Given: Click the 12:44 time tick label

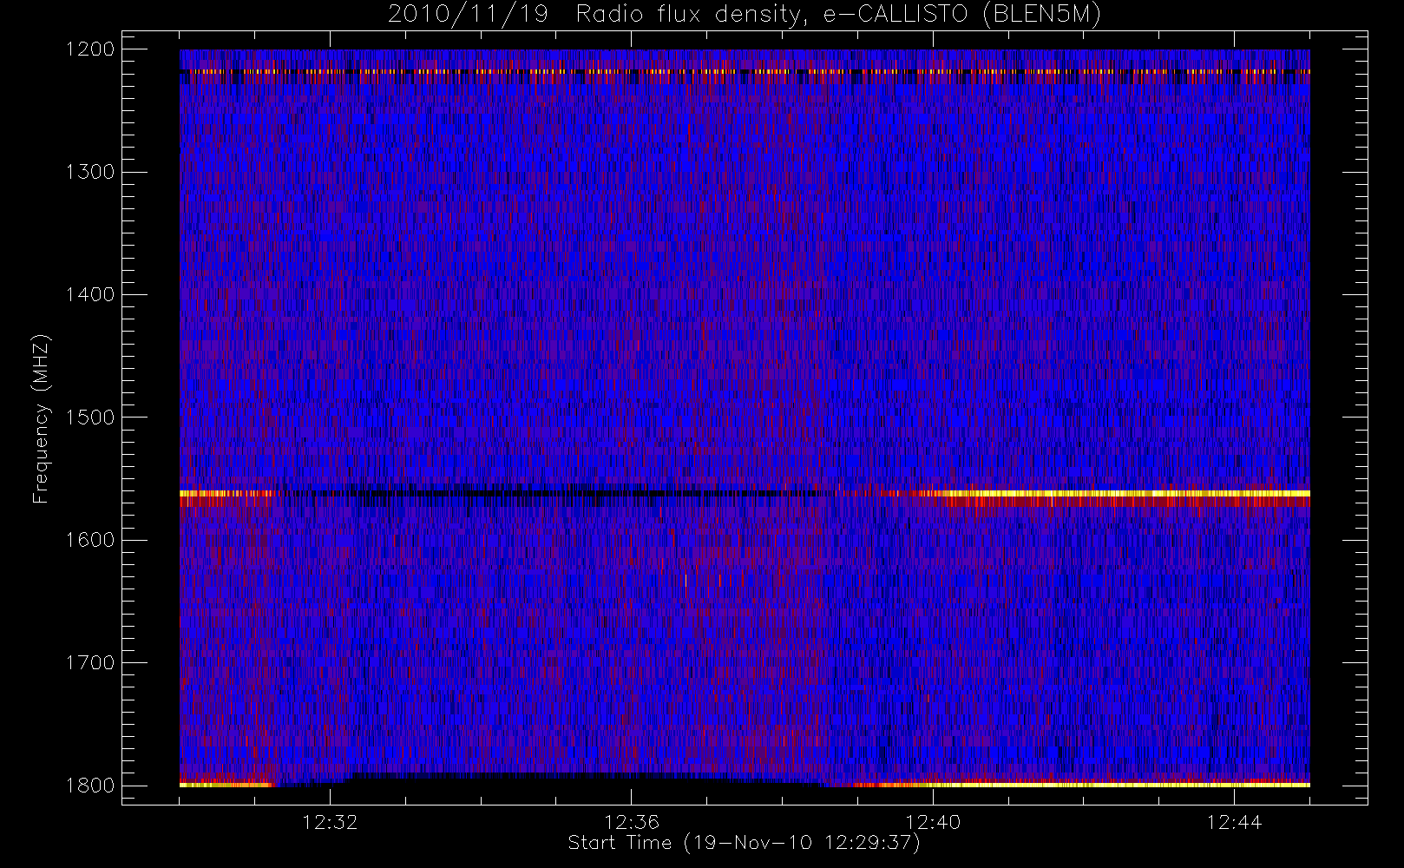Looking at the screenshot, I should 1234,822.
